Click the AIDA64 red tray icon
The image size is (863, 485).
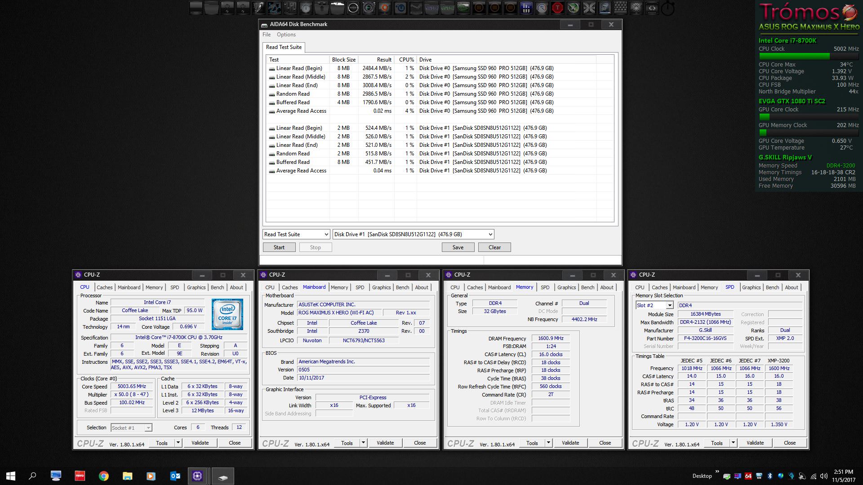pos(748,476)
